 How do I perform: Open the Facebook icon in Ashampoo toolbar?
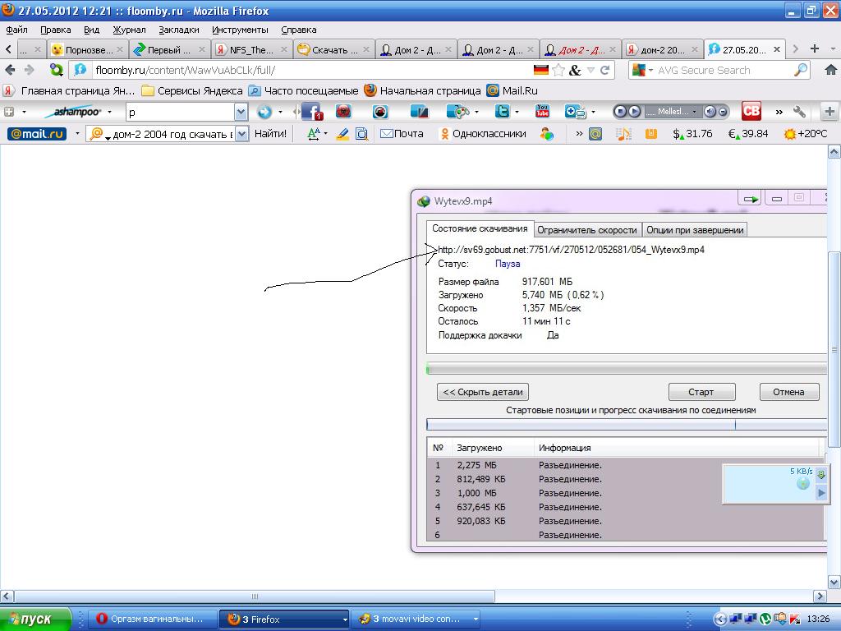311,112
